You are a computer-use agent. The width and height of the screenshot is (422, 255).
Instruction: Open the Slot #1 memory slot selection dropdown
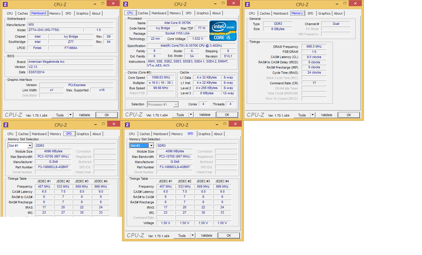[x=30, y=146]
